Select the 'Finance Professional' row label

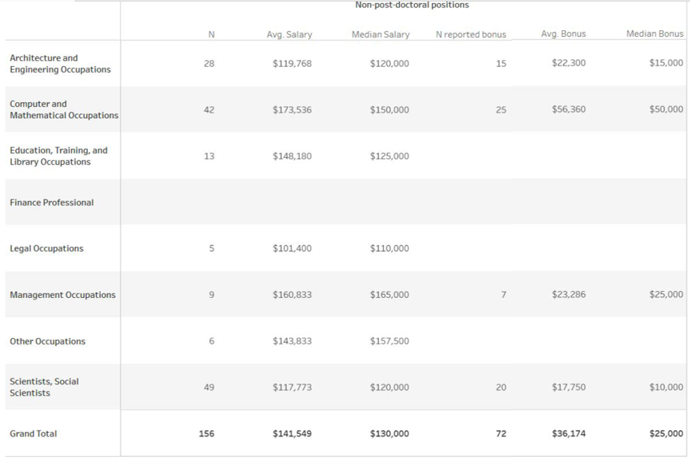pyautogui.click(x=52, y=202)
